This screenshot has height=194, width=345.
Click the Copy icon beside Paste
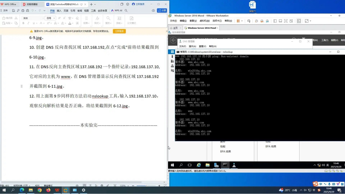pyautogui.click(x=16, y=23)
